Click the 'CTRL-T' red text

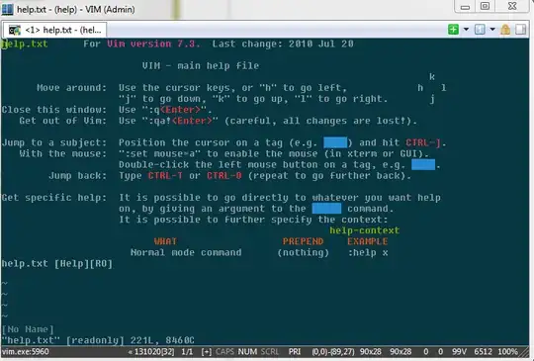(x=165, y=176)
